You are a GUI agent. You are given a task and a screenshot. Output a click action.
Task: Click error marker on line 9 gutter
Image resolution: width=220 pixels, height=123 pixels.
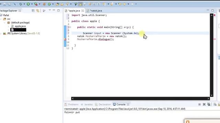point(65,39)
